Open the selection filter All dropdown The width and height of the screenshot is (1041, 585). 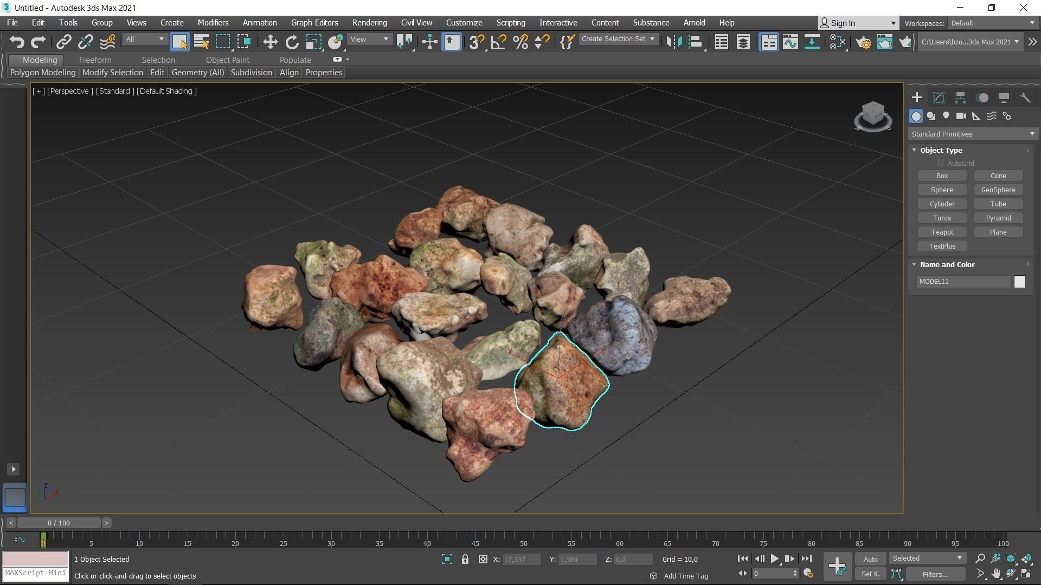pyautogui.click(x=144, y=40)
